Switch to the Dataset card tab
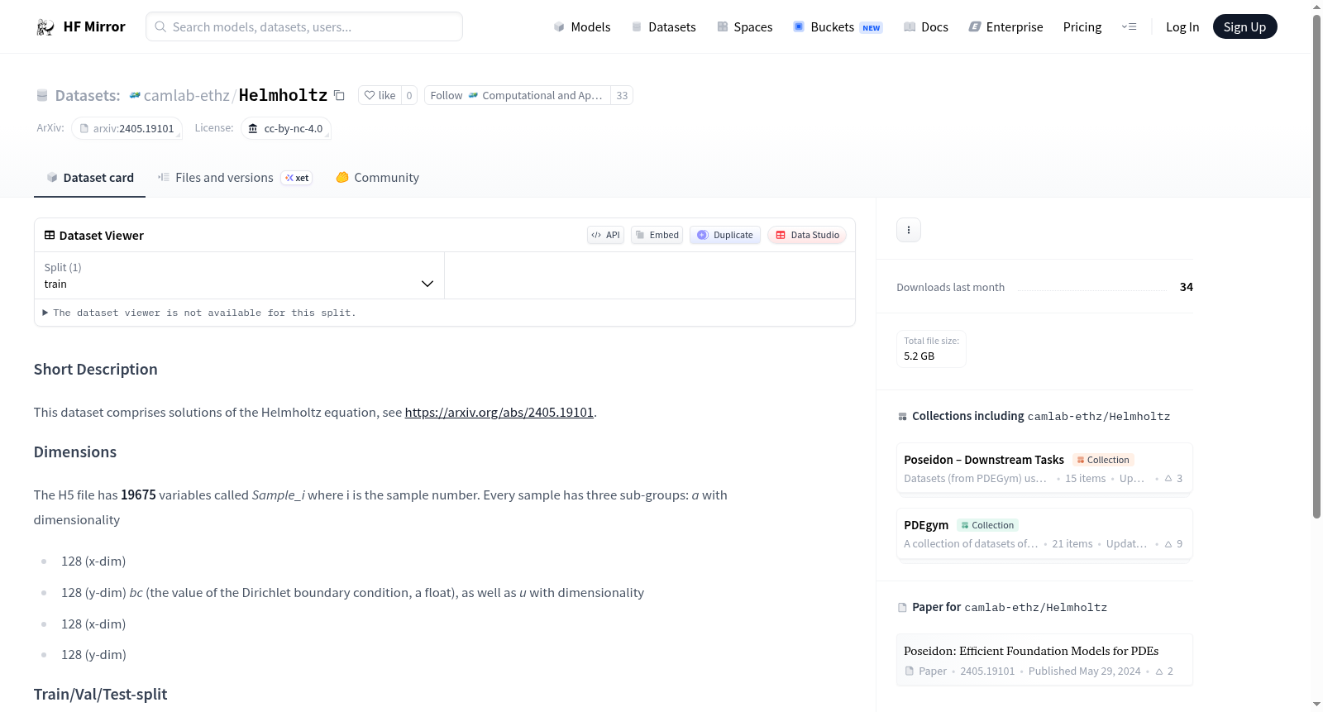 pos(89,178)
